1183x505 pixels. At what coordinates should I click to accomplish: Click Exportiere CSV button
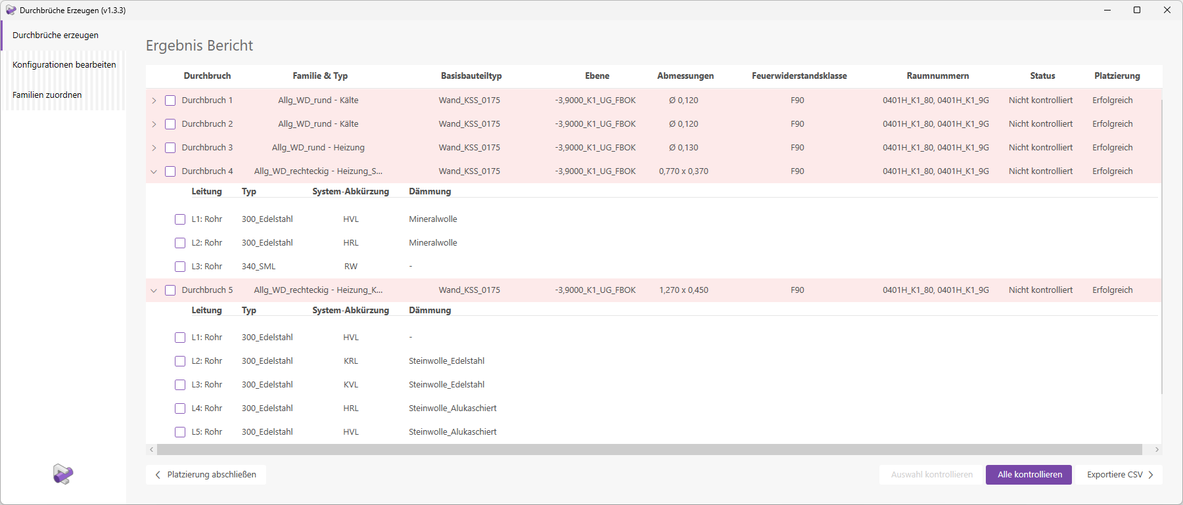1119,475
